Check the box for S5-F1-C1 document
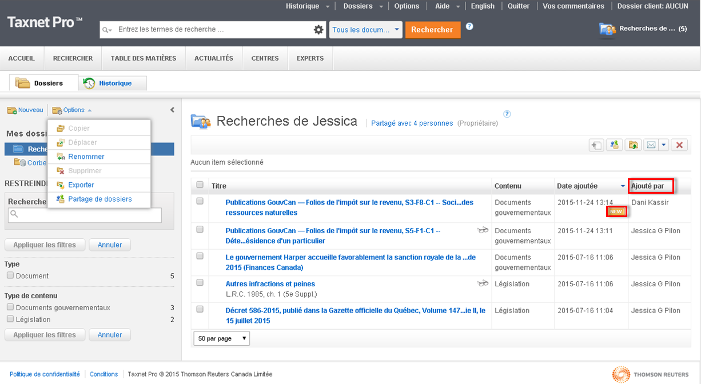 tap(200, 229)
